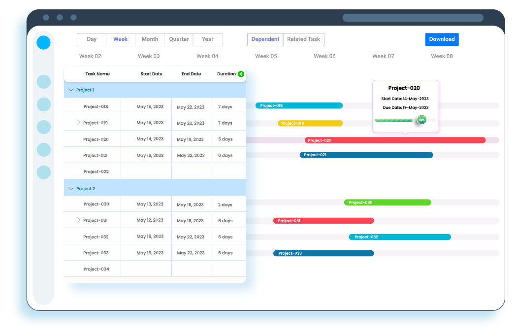Viewport: 516px width, 336px height.
Task: Collapse the task table with the green chevron
Action: point(241,74)
